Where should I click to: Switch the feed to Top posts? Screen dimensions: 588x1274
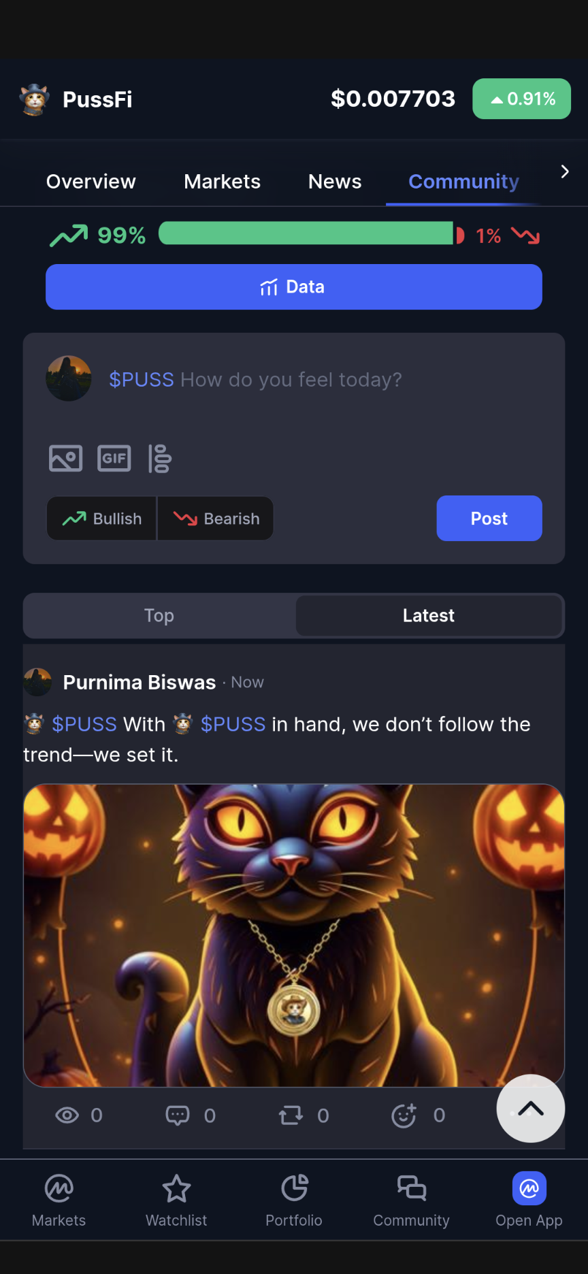tap(159, 615)
